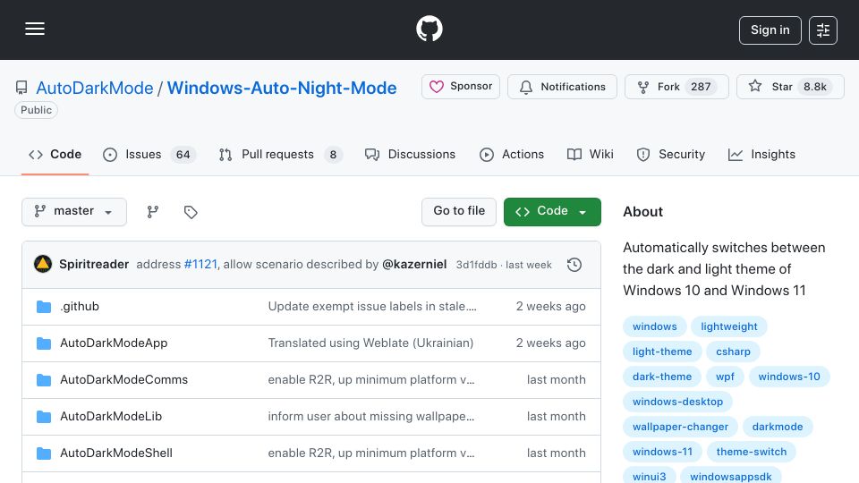
Task: Open the AutoDarkModeShell folder
Action: [116, 453]
